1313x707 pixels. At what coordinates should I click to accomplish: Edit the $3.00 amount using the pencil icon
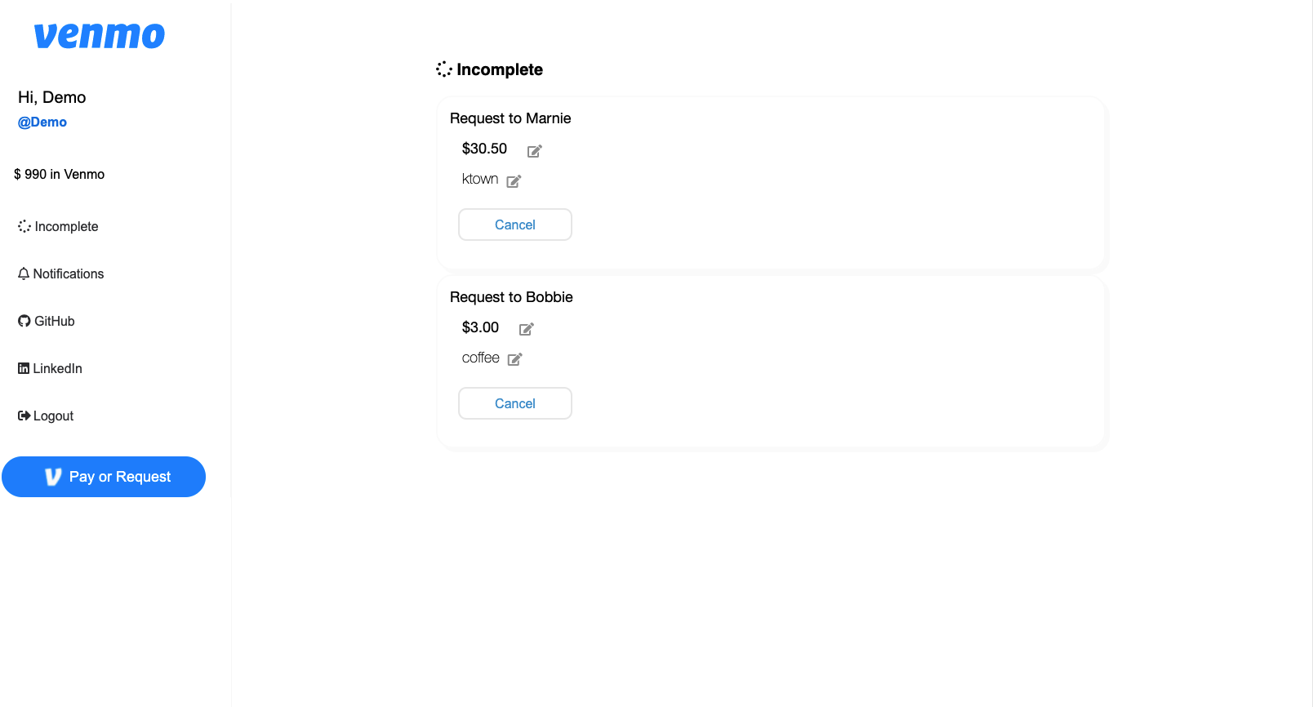point(526,329)
